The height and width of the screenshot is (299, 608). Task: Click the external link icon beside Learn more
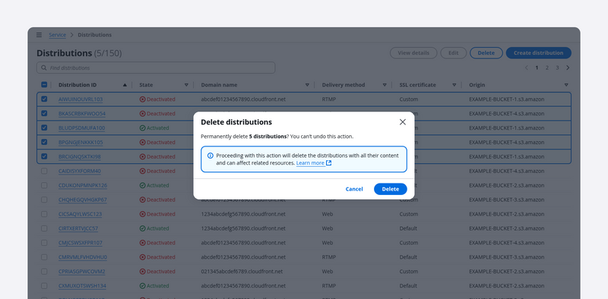point(329,163)
